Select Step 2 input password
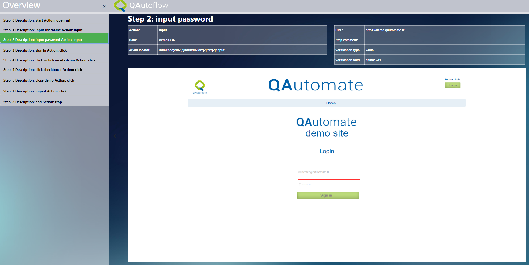Screen dimensions: 529x265 click(54, 39)
